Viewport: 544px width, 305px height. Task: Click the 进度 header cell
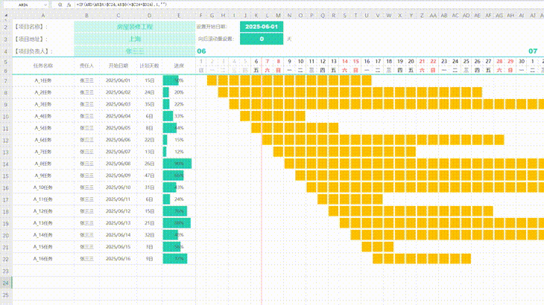pos(179,65)
